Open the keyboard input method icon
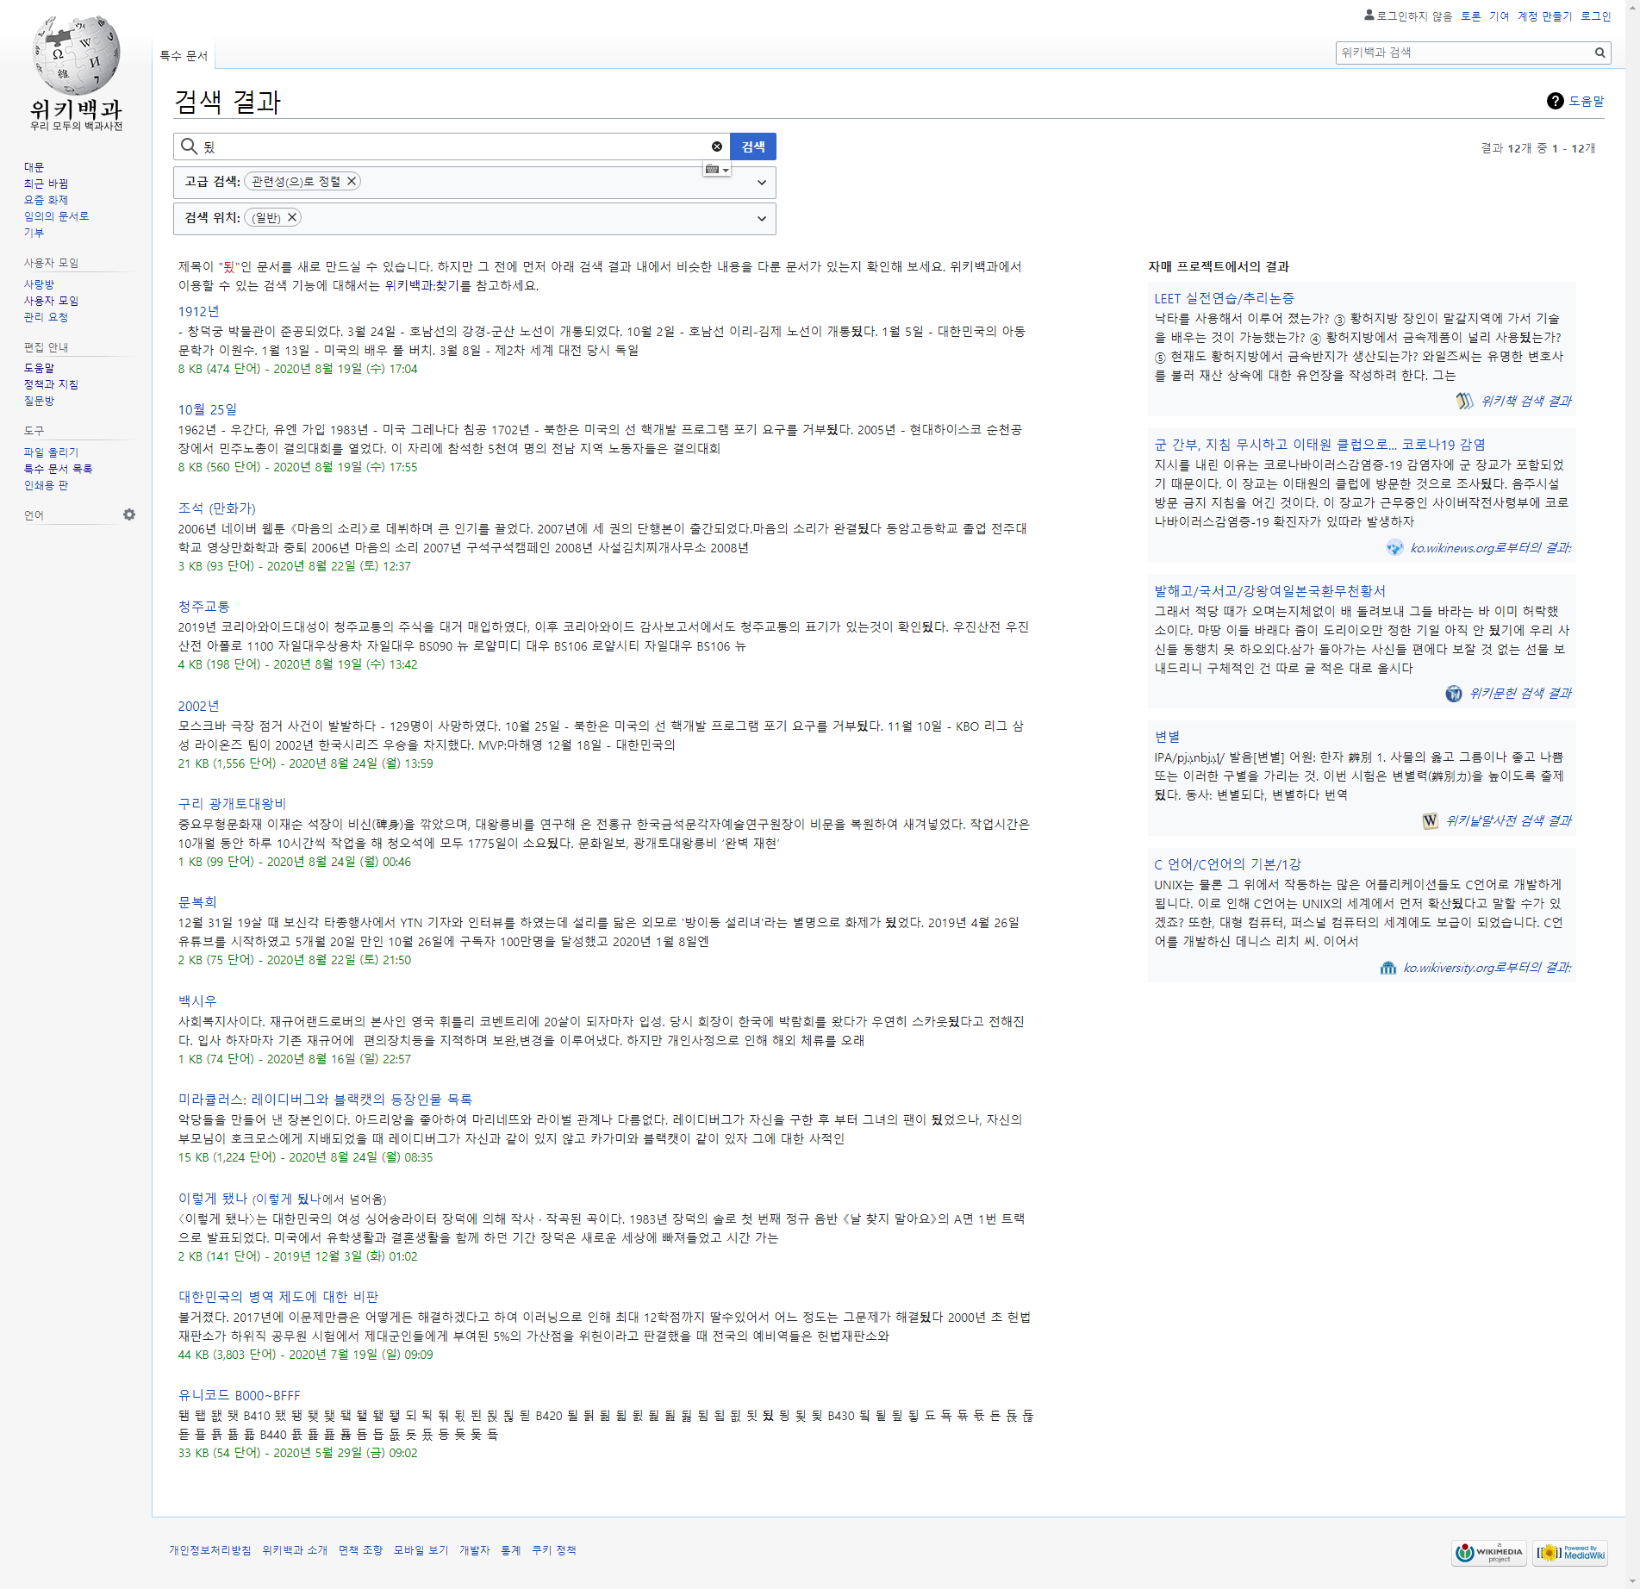The width and height of the screenshot is (1640, 1589). 715,170
